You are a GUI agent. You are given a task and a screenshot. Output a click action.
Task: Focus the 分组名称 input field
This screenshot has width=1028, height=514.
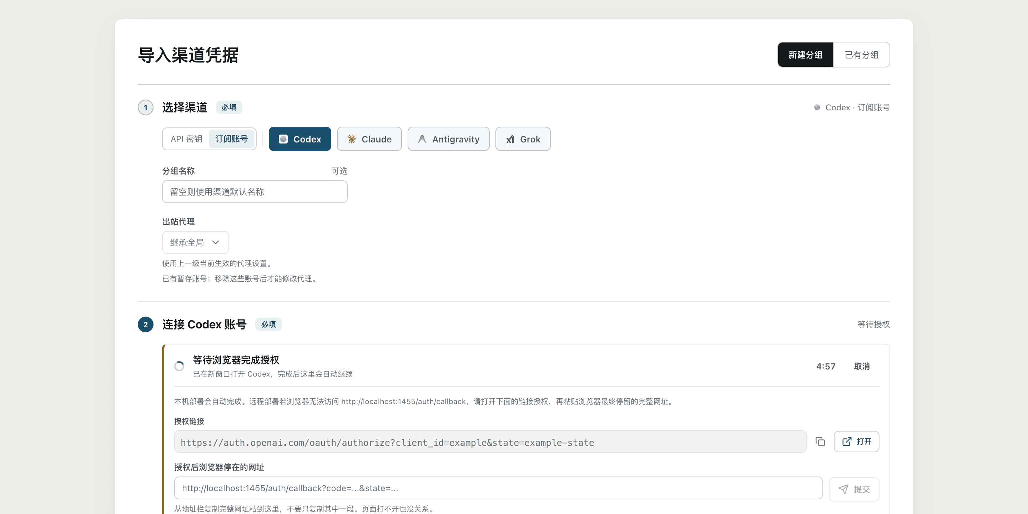click(x=255, y=192)
